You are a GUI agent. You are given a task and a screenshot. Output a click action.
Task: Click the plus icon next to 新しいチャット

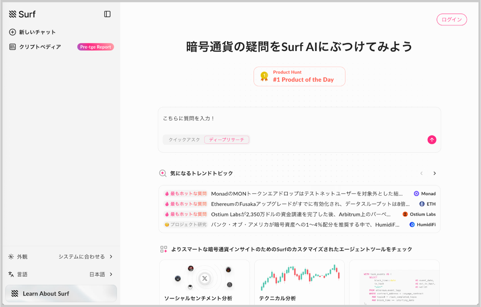(13, 32)
